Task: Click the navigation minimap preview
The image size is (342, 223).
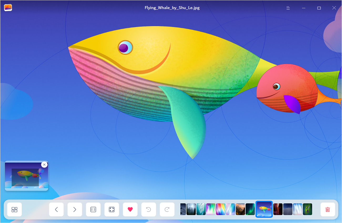Action: coord(26,175)
